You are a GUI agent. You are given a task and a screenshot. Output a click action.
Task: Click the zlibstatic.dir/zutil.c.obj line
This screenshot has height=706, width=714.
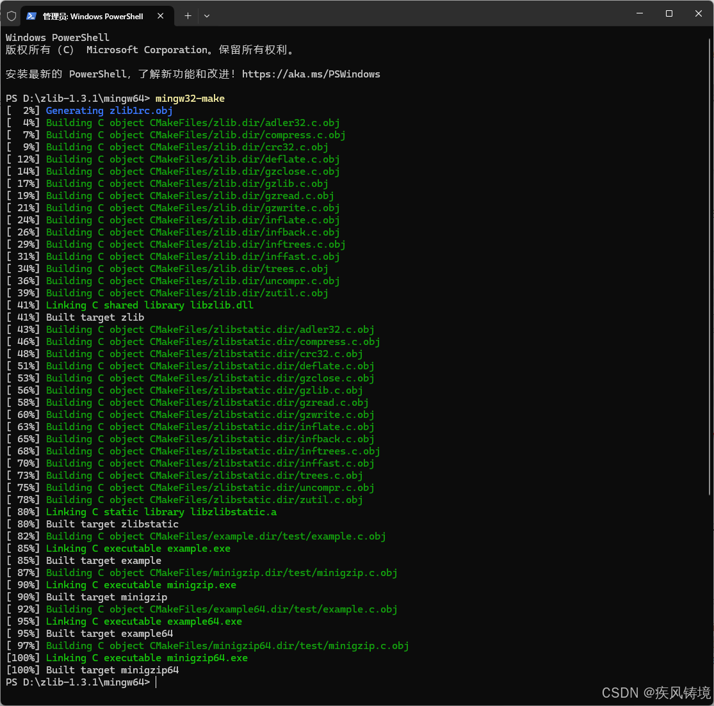coord(184,500)
